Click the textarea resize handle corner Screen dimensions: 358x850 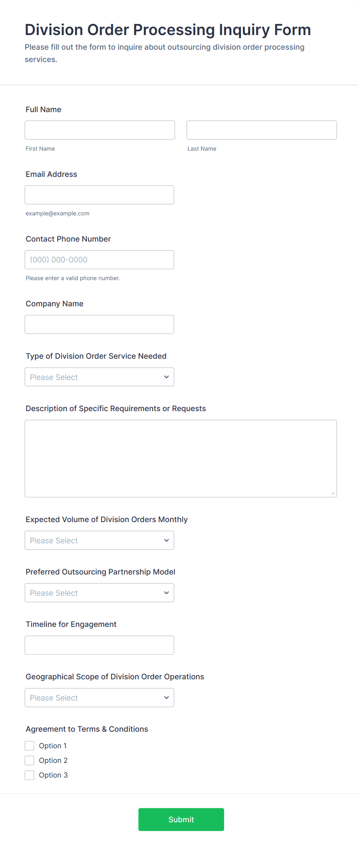[333, 493]
